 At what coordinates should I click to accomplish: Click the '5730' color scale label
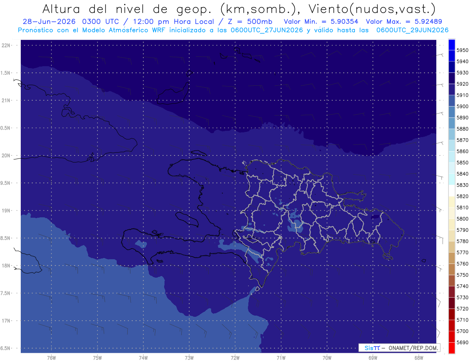pyautogui.click(x=463, y=297)
